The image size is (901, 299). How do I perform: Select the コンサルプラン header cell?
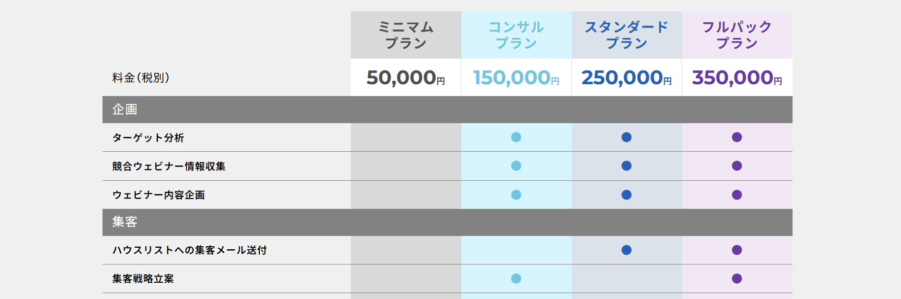coord(517,35)
